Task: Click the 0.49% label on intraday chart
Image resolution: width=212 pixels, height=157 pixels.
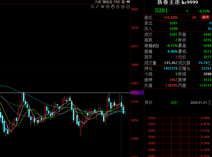Action: pos(205,118)
